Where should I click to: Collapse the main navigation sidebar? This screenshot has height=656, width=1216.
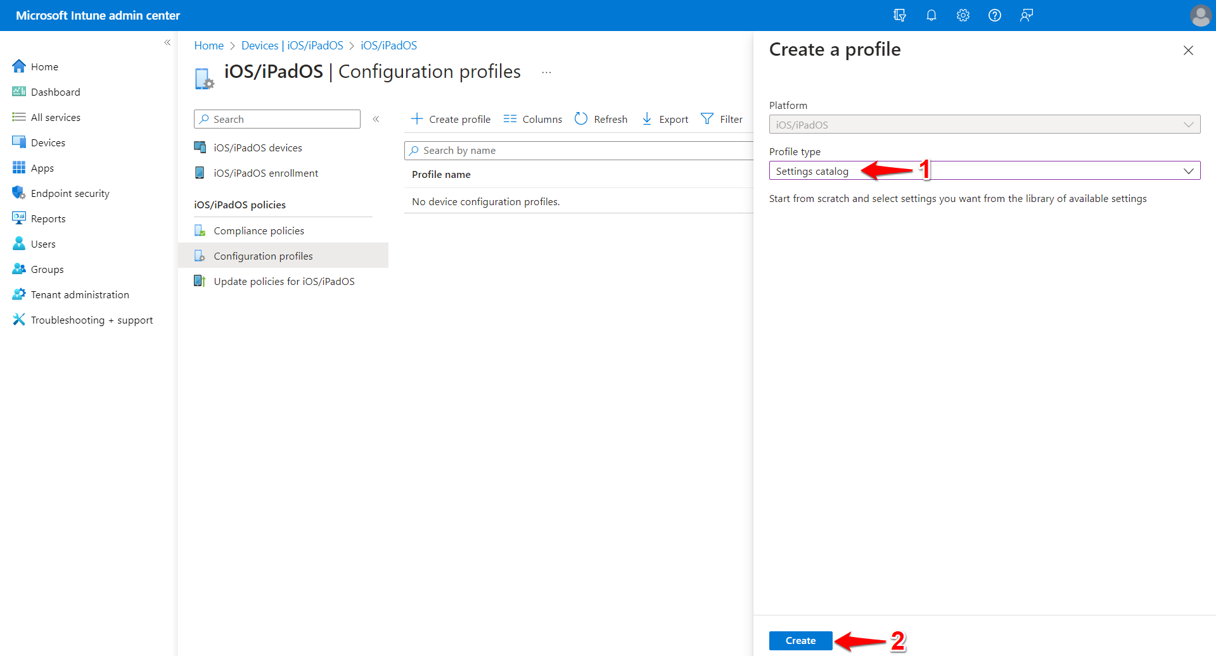[167, 42]
